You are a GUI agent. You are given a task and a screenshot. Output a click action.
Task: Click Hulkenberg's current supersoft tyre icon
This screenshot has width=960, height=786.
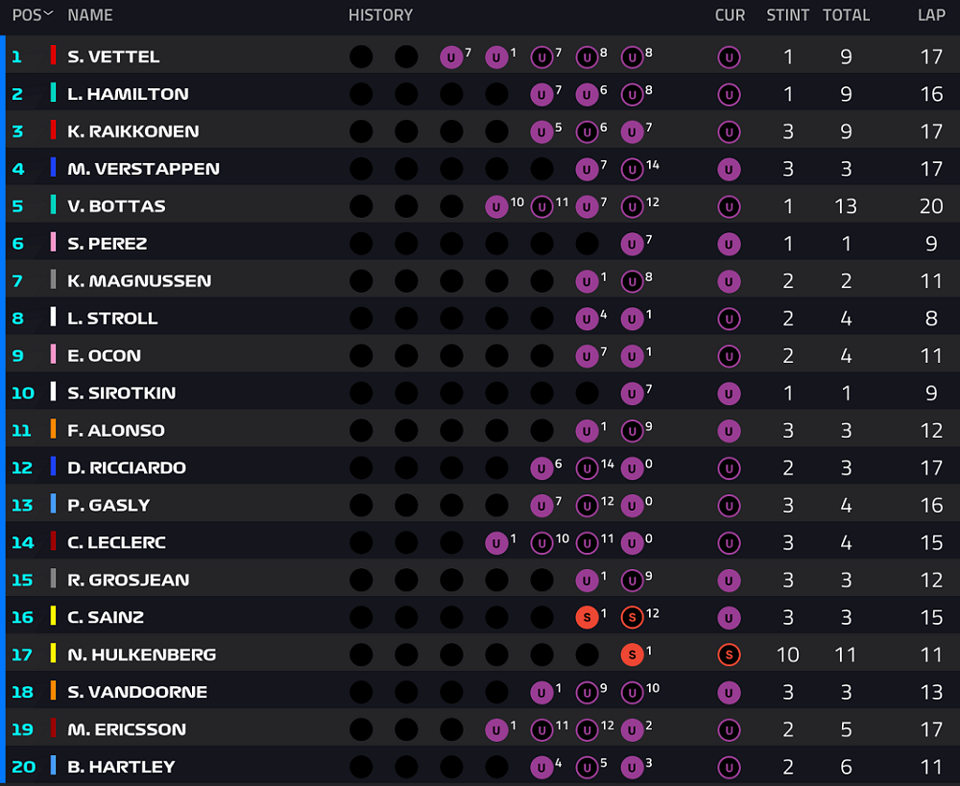click(729, 655)
